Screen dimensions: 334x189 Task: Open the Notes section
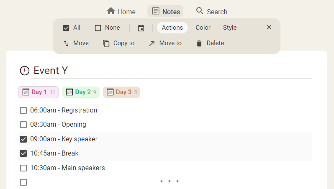[165, 11]
